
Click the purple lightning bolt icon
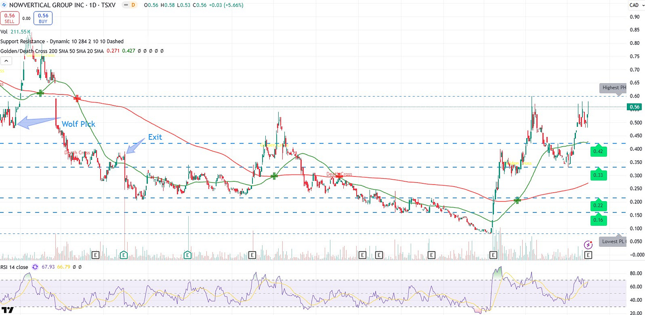click(x=588, y=245)
